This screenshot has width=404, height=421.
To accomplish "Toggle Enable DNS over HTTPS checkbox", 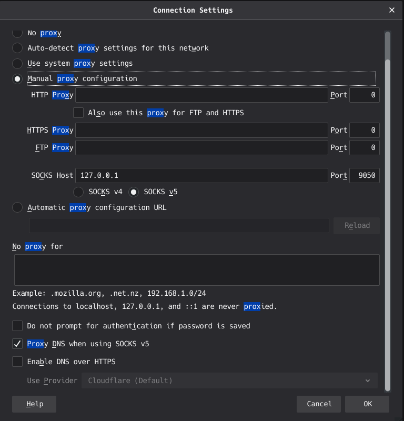I will pyautogui.click(x=17, y=362).
